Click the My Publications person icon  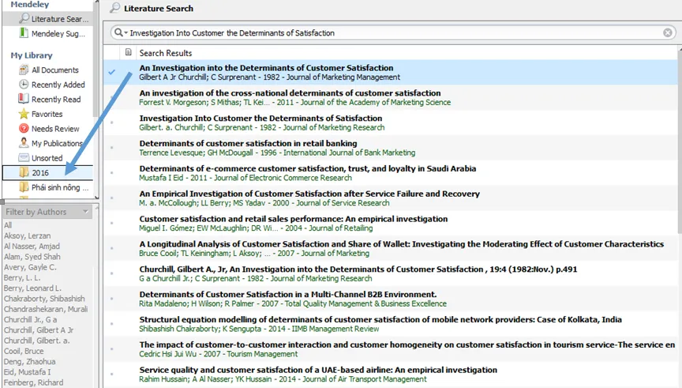(24, 143)
